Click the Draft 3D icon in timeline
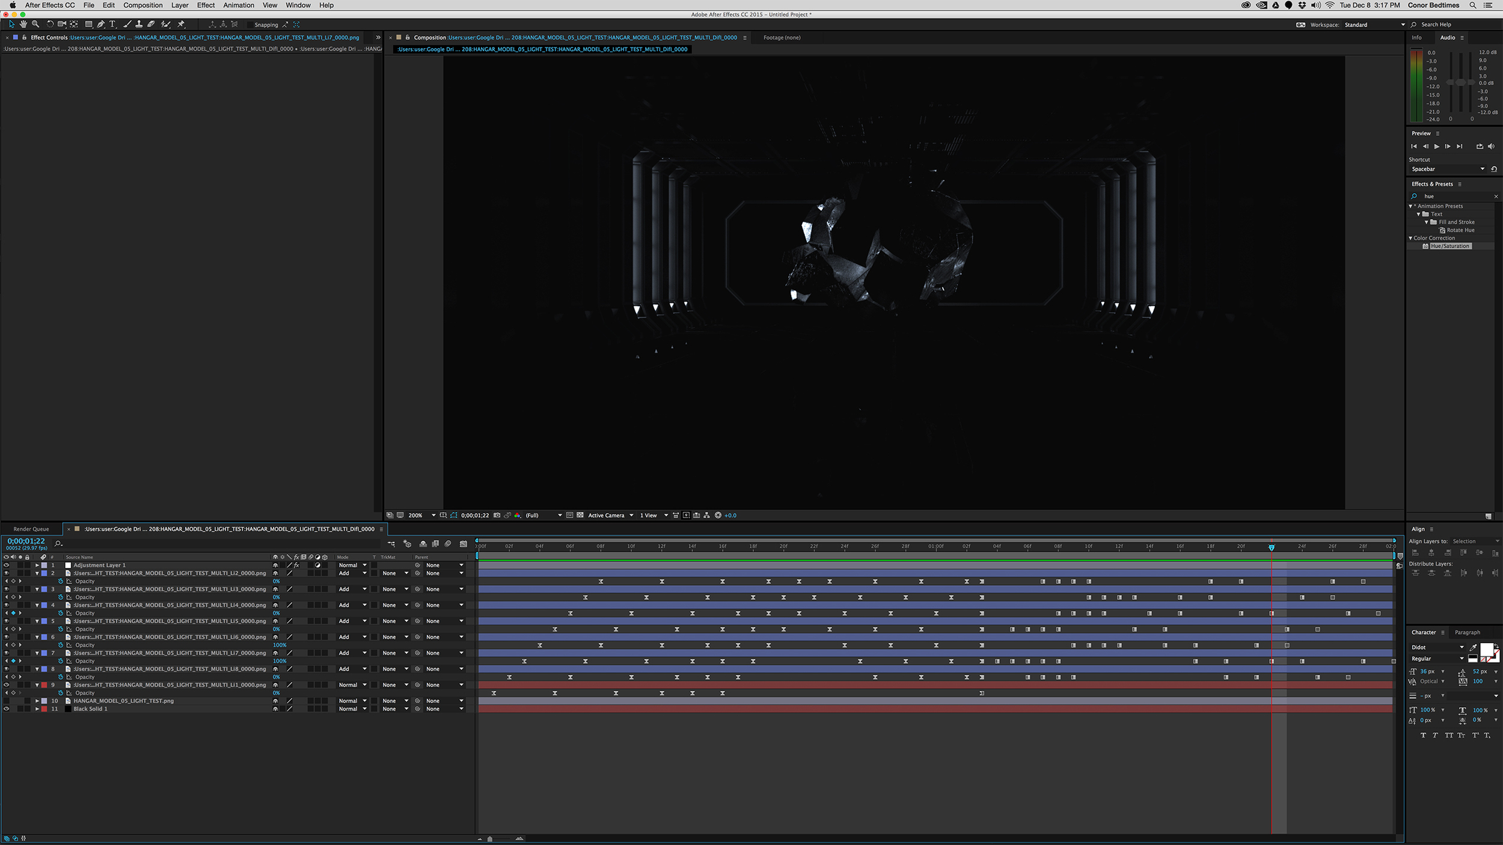 [407, 544]
